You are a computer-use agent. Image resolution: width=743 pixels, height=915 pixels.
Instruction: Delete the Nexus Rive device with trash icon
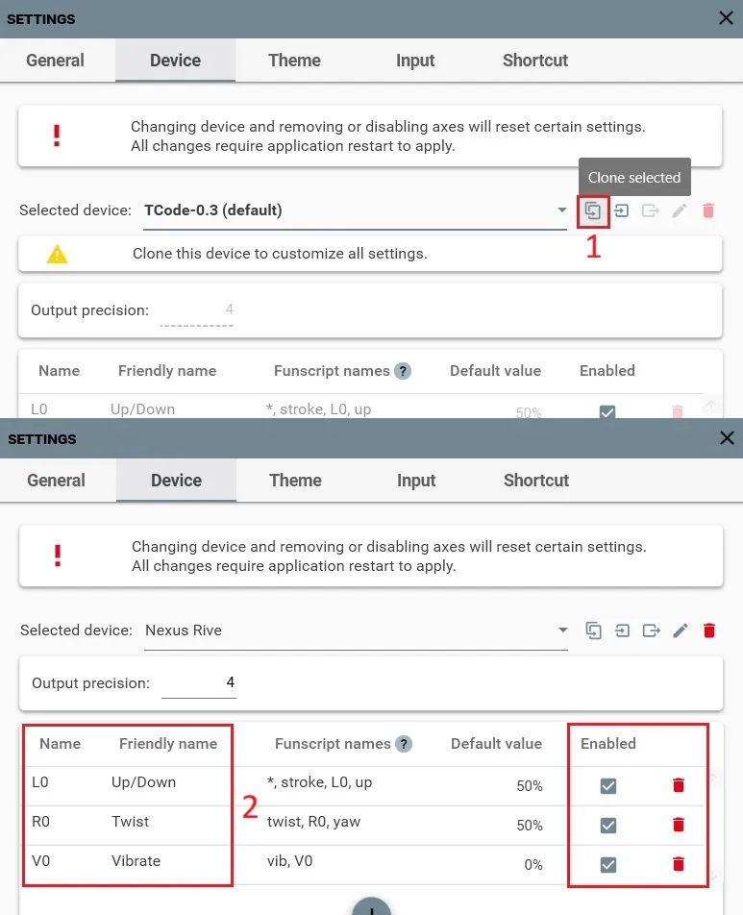coord(709,631)
